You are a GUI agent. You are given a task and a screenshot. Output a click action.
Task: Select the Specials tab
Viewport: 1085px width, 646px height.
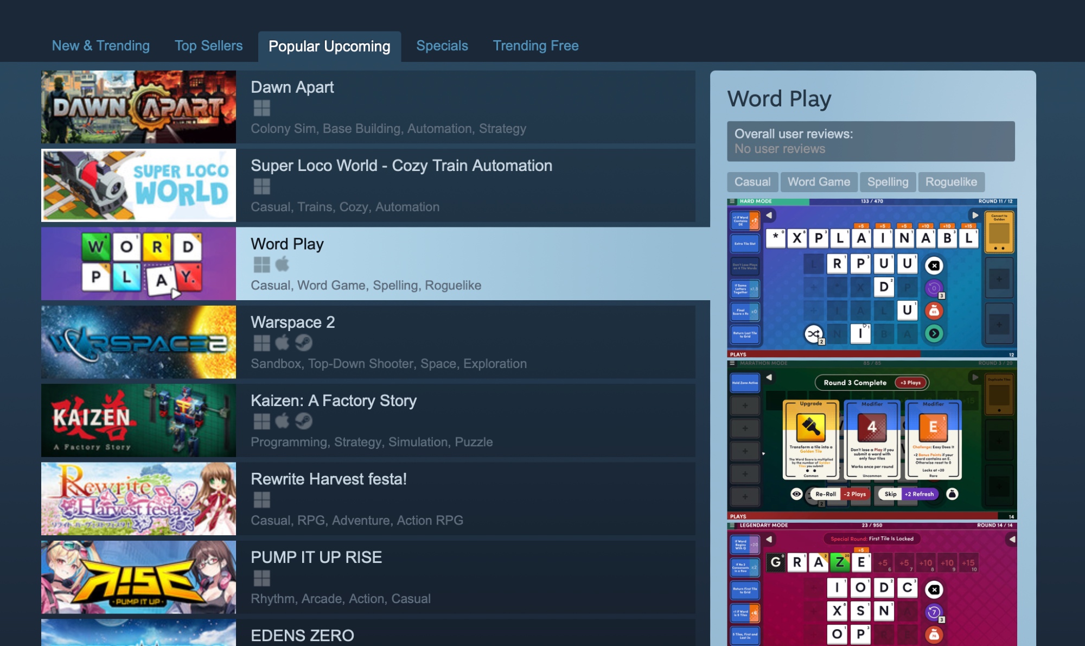[442, 46]
